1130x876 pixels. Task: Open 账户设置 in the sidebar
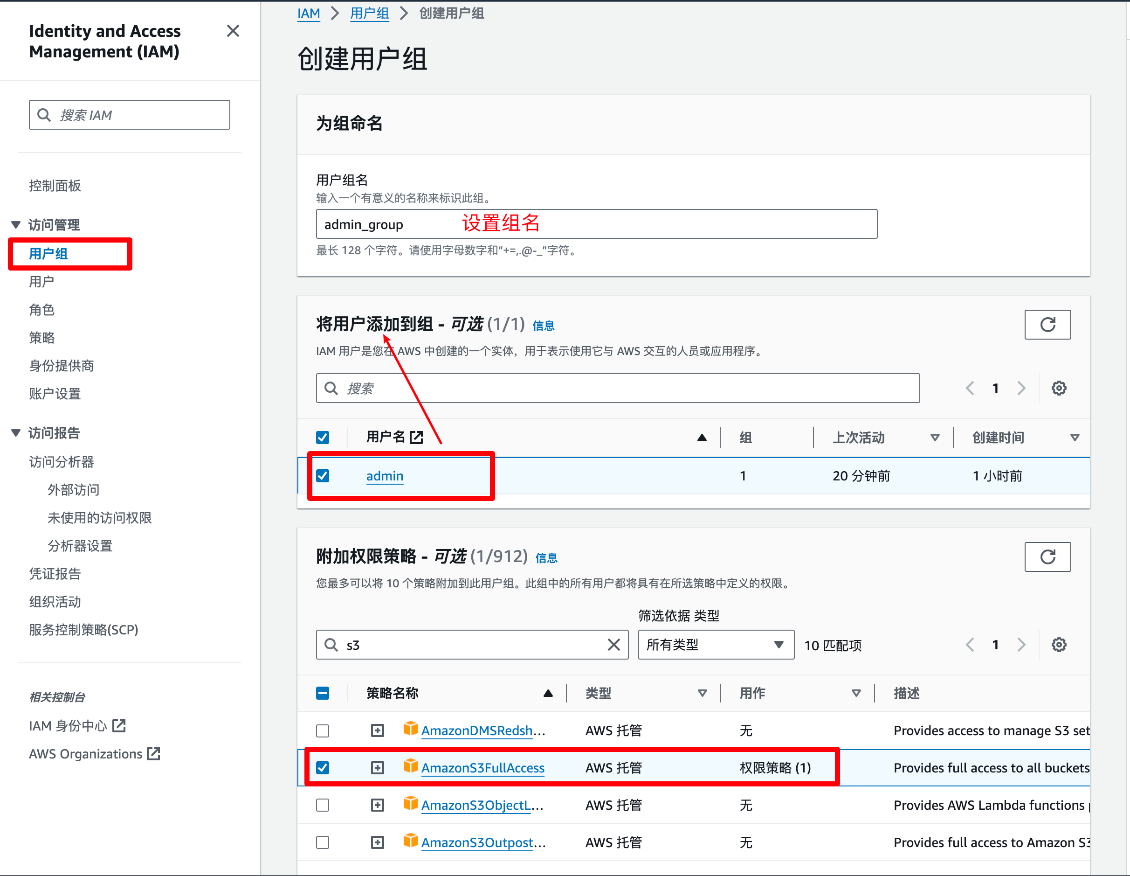55,394
